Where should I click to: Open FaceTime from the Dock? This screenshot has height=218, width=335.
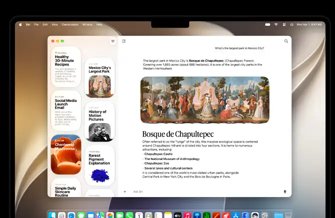pos(119,215)
